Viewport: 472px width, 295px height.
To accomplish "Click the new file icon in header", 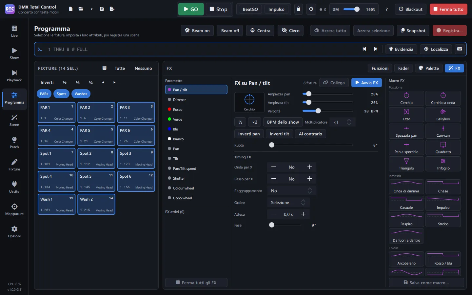I will point(70,9).
